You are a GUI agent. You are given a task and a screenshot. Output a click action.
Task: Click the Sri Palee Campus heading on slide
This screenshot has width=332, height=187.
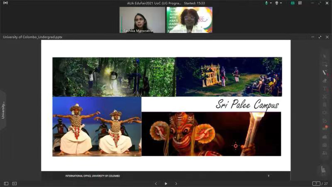click(247, 105)
